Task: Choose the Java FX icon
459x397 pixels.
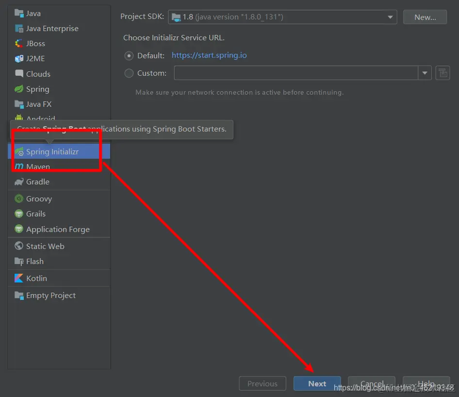Action: (19, 104)
